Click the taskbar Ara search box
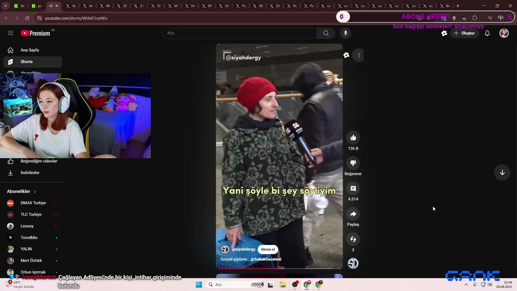The height and width of the screenshot is (291, 517). (x=235, y=285)
